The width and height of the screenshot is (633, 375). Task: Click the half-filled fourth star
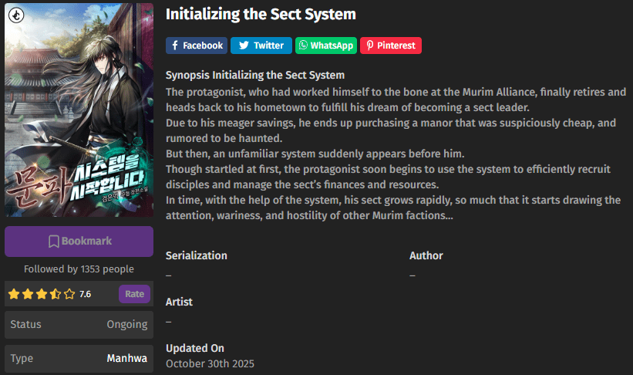pyautogui.click(x=56, y=294)
